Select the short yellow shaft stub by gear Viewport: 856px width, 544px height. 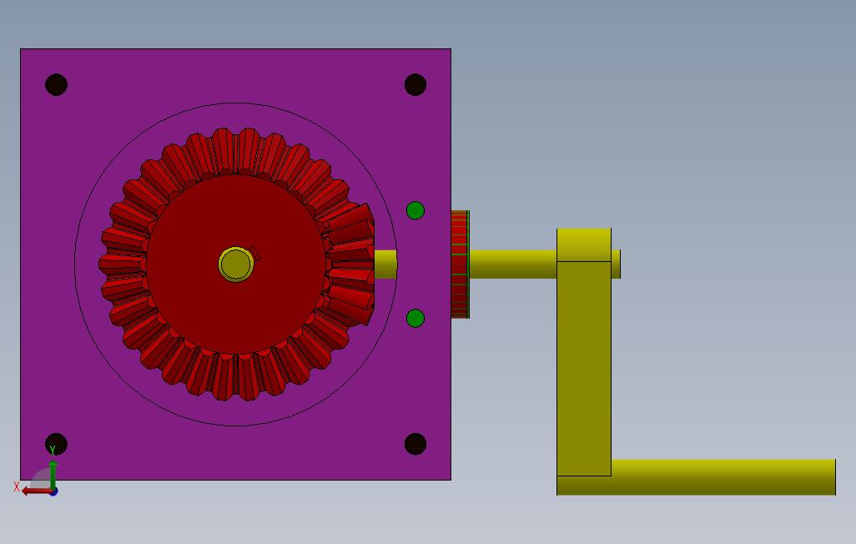click(385, 264)
